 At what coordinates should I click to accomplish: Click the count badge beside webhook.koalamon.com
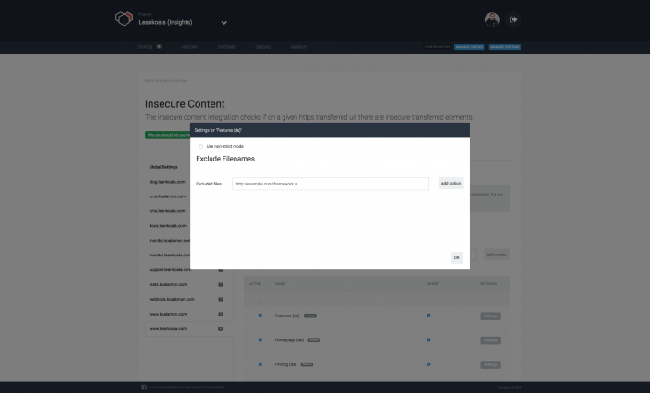pos(221,299)
